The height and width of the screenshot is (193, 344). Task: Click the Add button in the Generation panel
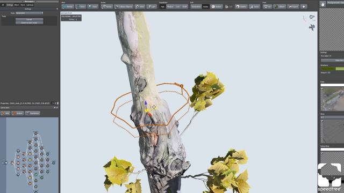[5, 113]
